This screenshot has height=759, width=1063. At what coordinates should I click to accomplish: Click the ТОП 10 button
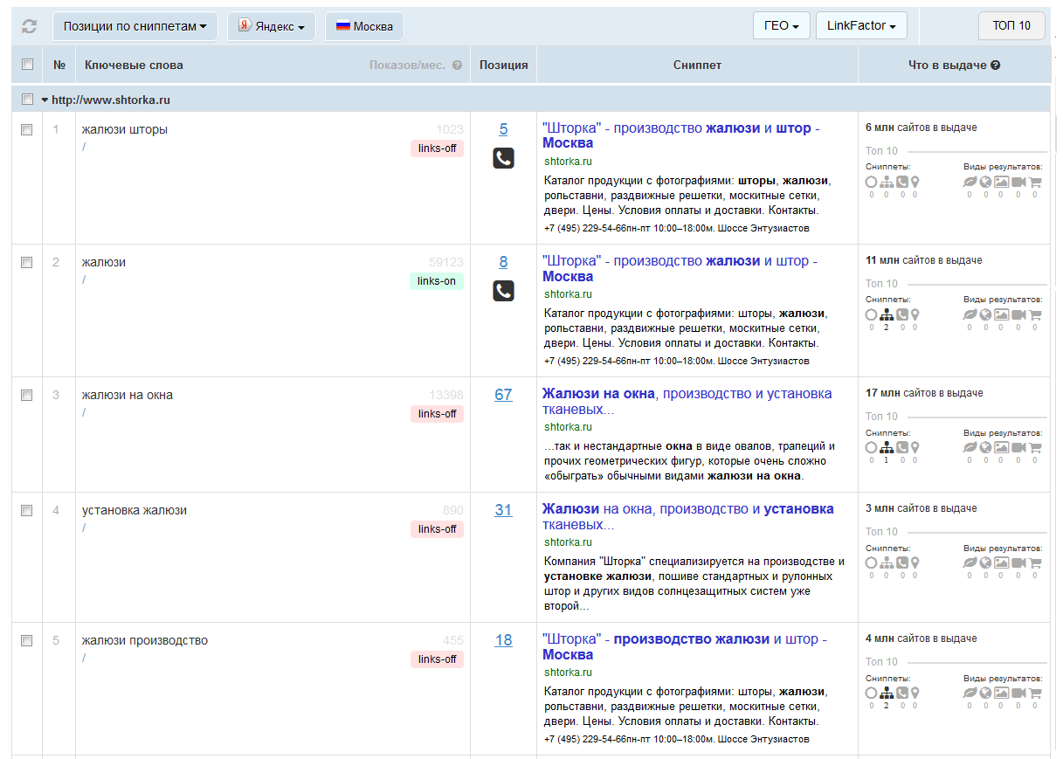point(1011,26)
